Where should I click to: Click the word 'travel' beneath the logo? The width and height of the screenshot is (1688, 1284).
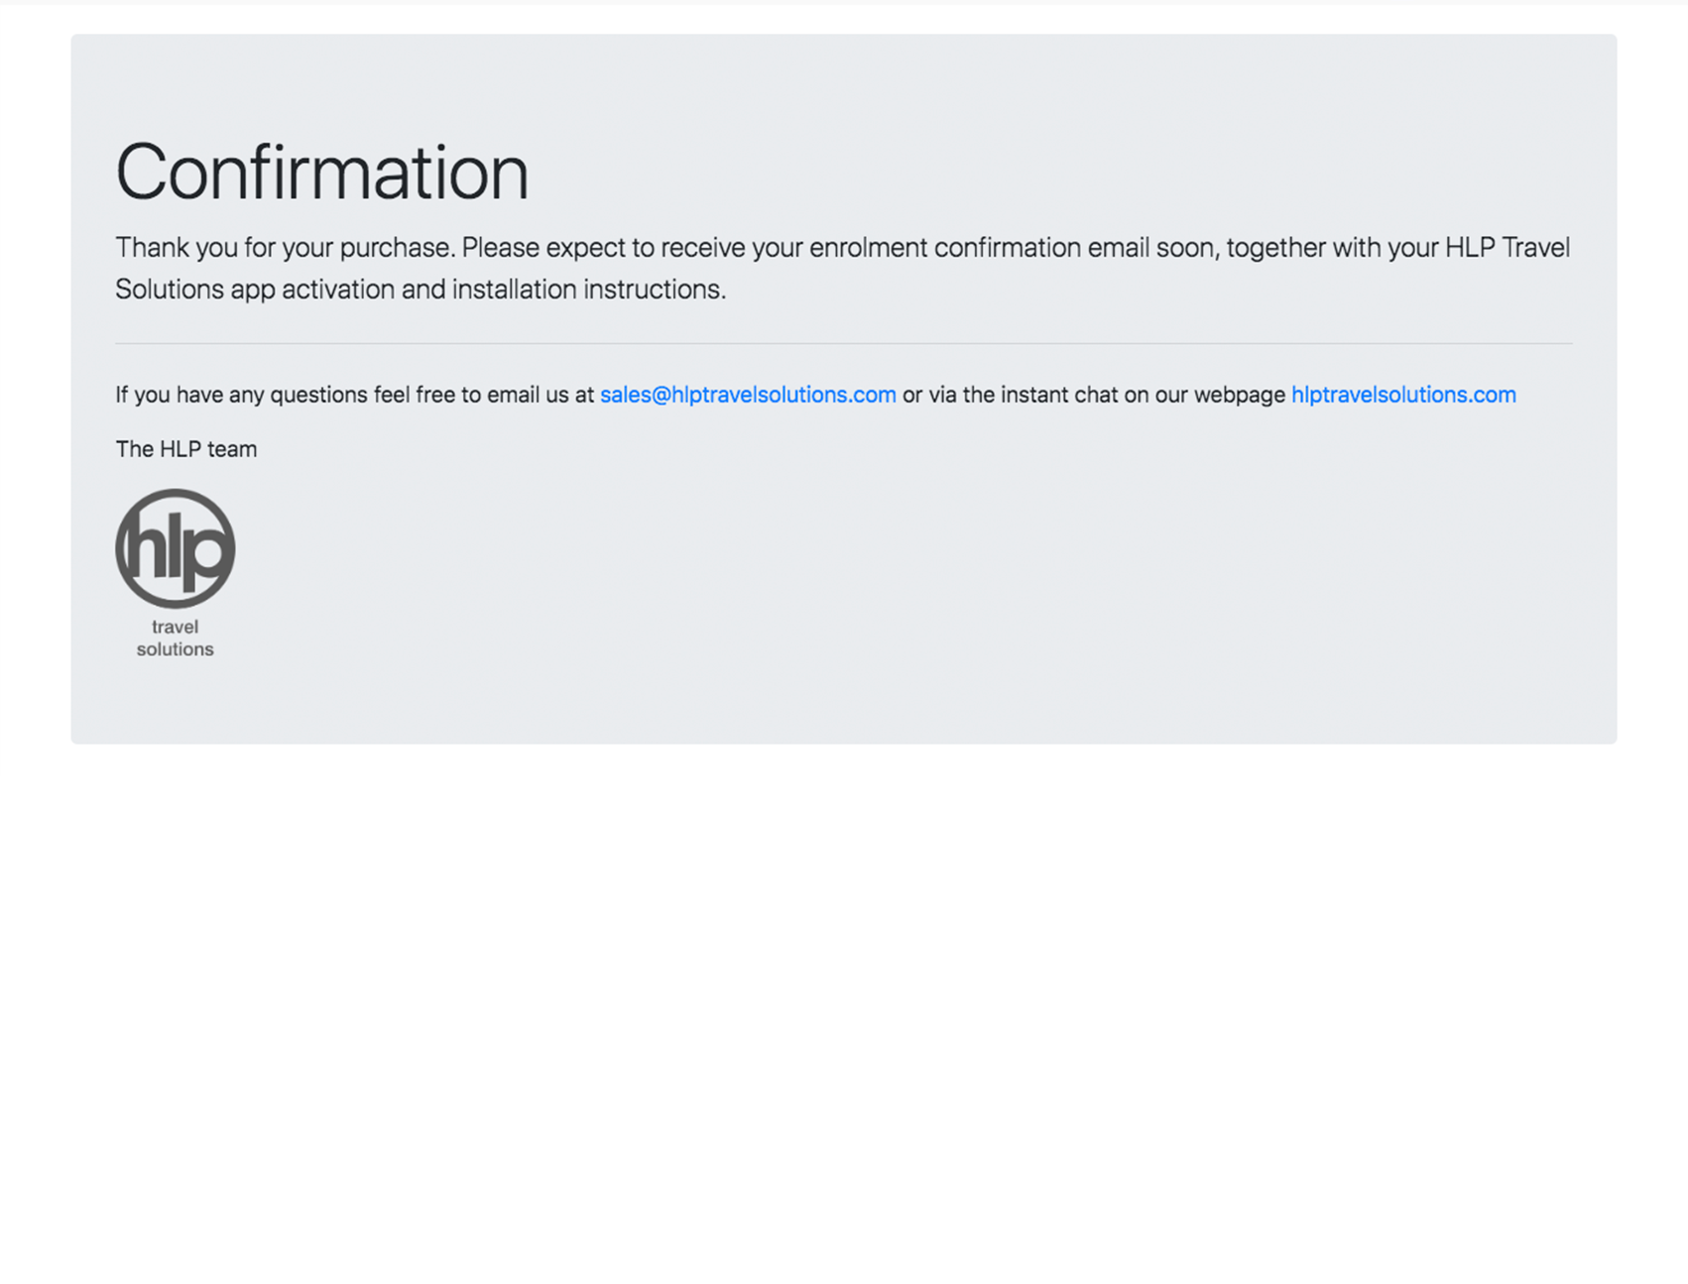click(175, 627)
